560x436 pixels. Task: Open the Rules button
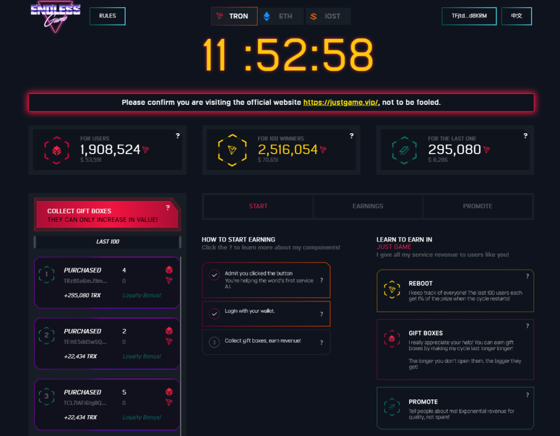point(108,16)
